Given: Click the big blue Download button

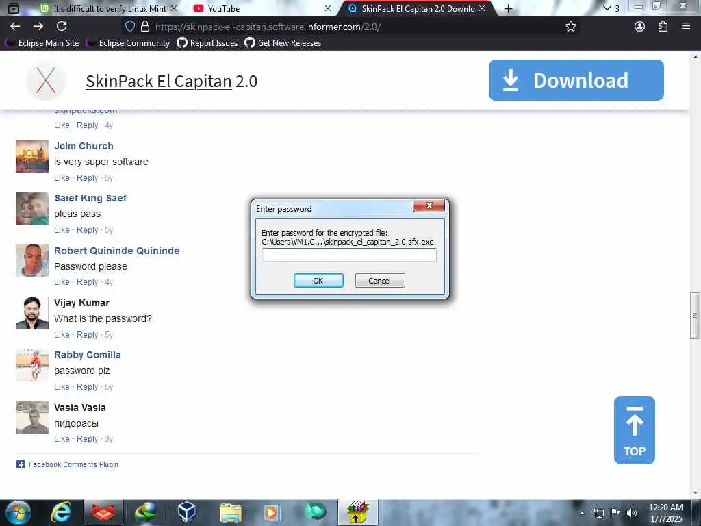Looking at the screenshot, I should tap(576, 80).
